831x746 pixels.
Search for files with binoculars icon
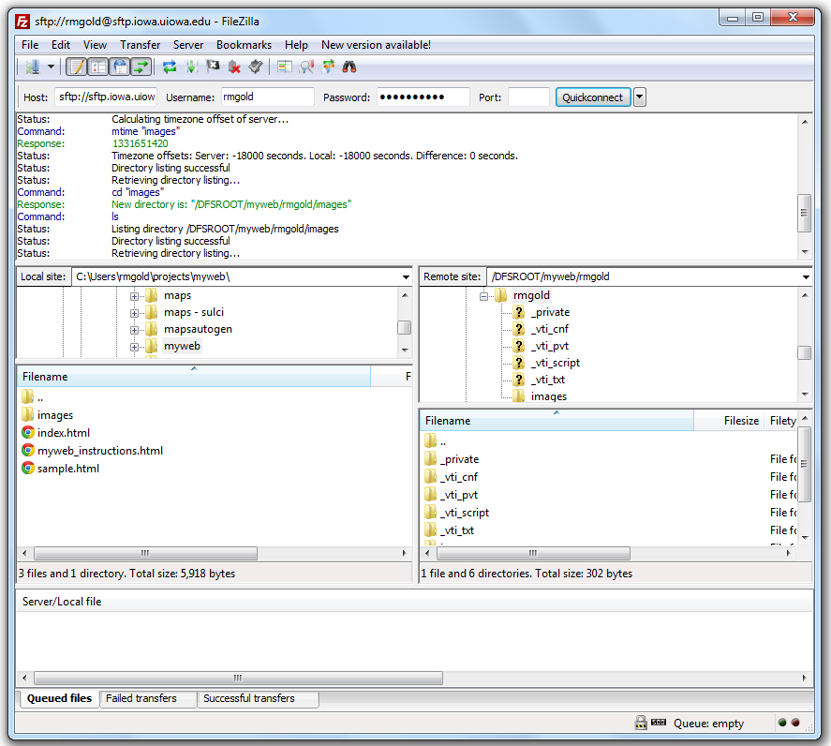(349, 67)
